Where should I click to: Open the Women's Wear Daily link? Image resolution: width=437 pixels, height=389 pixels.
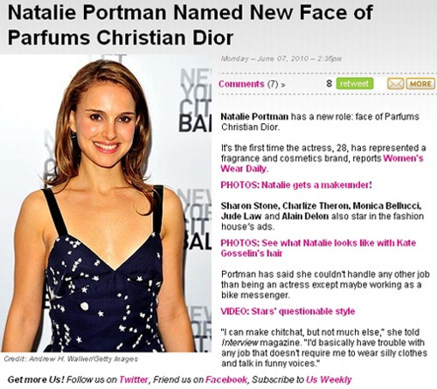tap(322, 163)
